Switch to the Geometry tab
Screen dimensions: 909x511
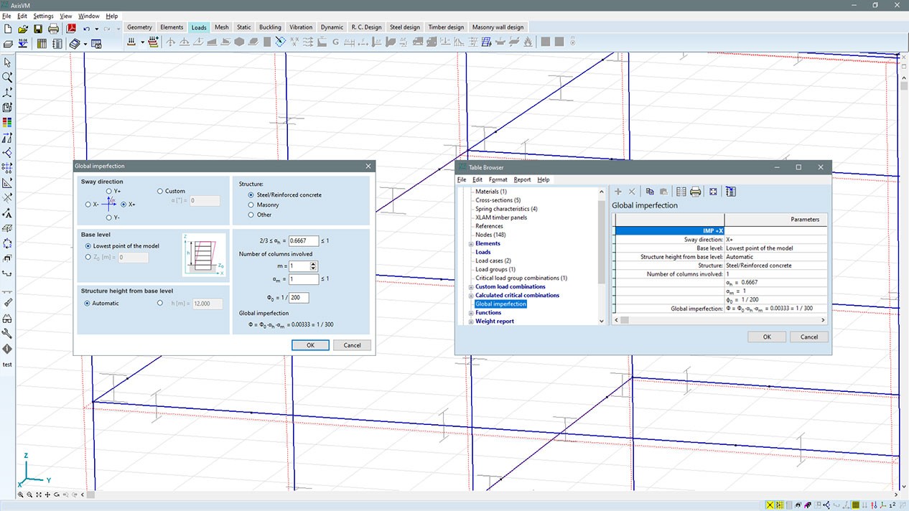pyautogui.click(x=140, y=27)
